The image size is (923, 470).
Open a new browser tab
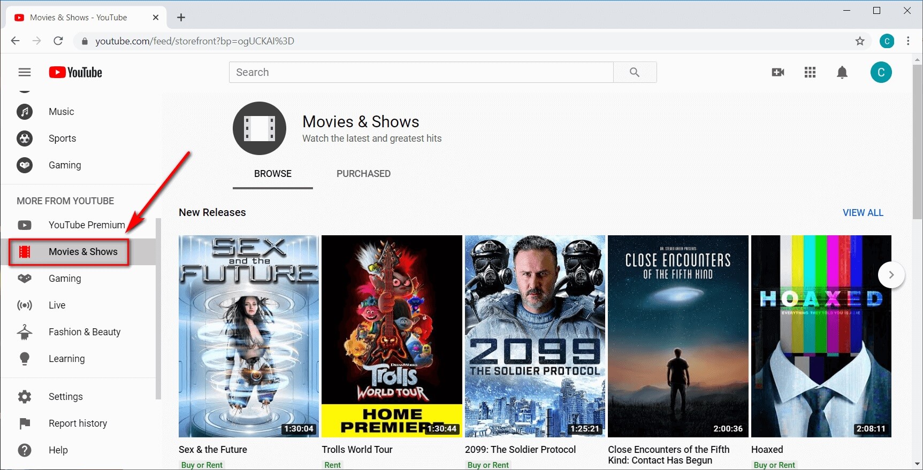pyautogui.click(x=181, y=18)
